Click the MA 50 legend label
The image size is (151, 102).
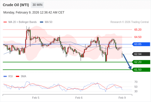click(x=49, y=22)
